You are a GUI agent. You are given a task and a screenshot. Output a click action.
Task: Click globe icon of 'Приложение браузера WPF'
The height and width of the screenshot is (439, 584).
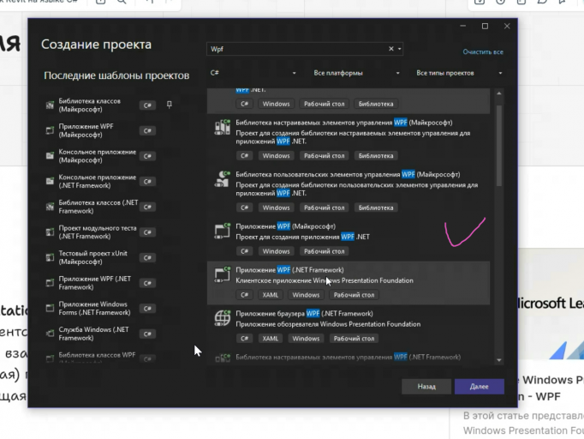pos(223,318)
